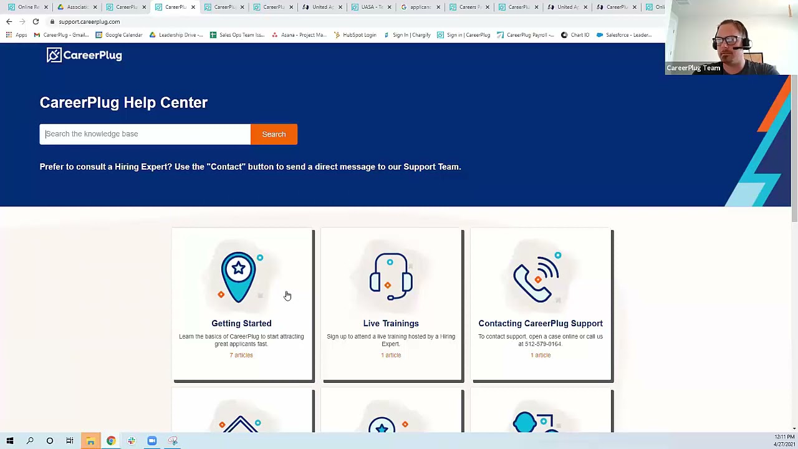Viewport: 798px width, 449px height.
Task: Open the Sign in | CareerPlug bookmark
Action: pos(463,35)
